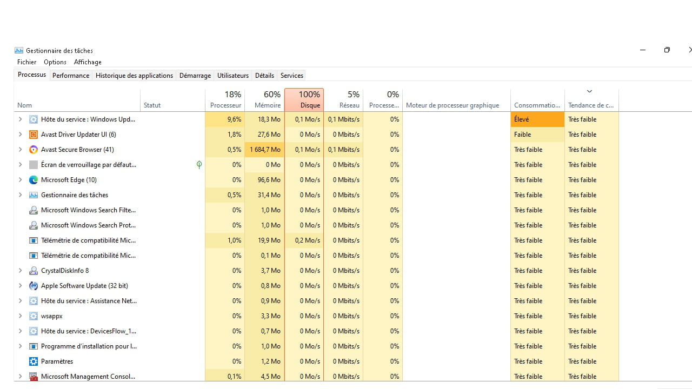
Task: Open the Fichier menu
Action: (27, 62)
